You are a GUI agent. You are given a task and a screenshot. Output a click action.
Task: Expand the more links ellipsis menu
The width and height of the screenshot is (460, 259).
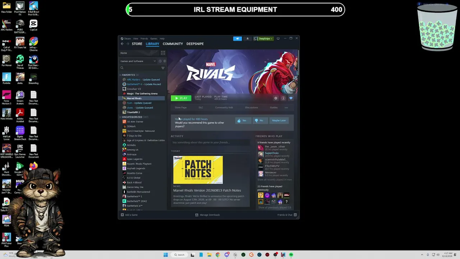(x=286, y=108)
